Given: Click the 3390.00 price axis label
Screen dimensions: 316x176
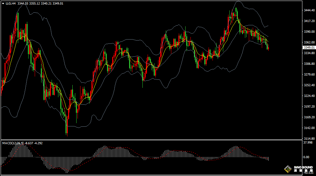Looking at the screenshot, I should tap(309, 32).
